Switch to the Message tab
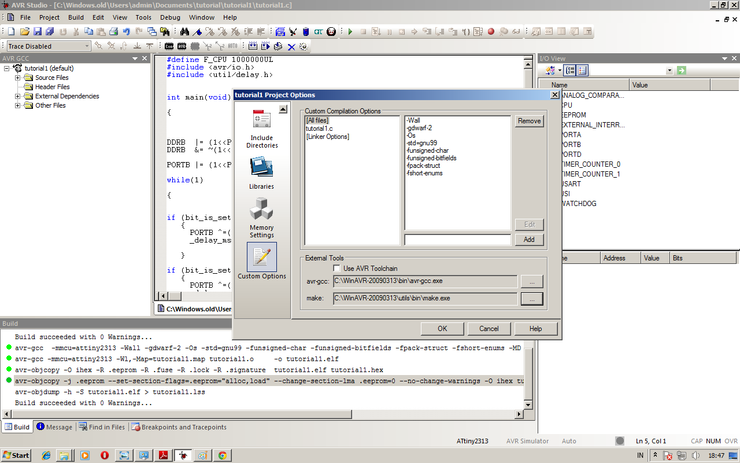The height and width of the screenshot is (463, 740). [x=54, y=427]
